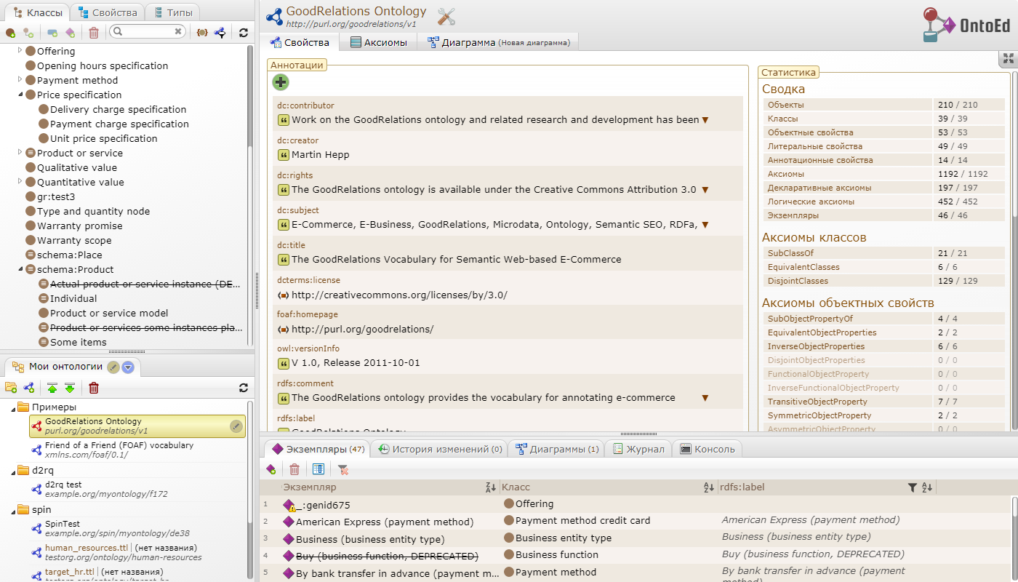Clear the class search field
The image size is (1018, 582).
(178, 32)
